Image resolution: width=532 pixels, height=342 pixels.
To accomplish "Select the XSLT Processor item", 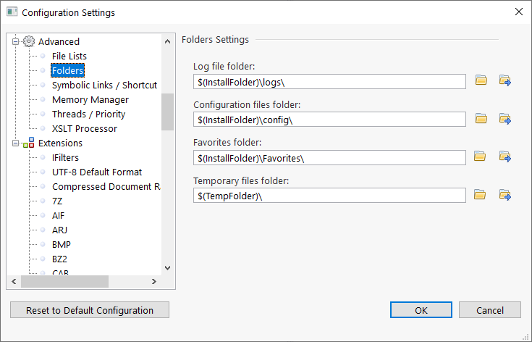I will 85,129.
